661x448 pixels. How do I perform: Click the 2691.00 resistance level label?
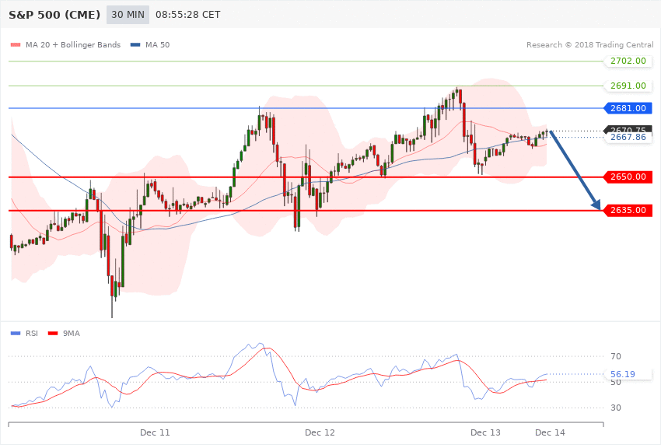pyautogui.click(x=628, y=86)
